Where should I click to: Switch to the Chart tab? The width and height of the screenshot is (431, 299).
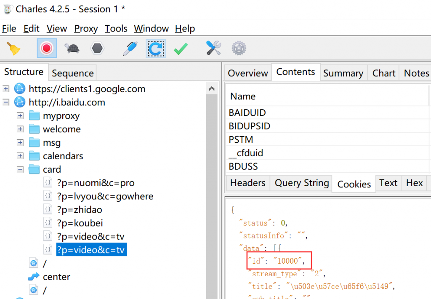384,73
